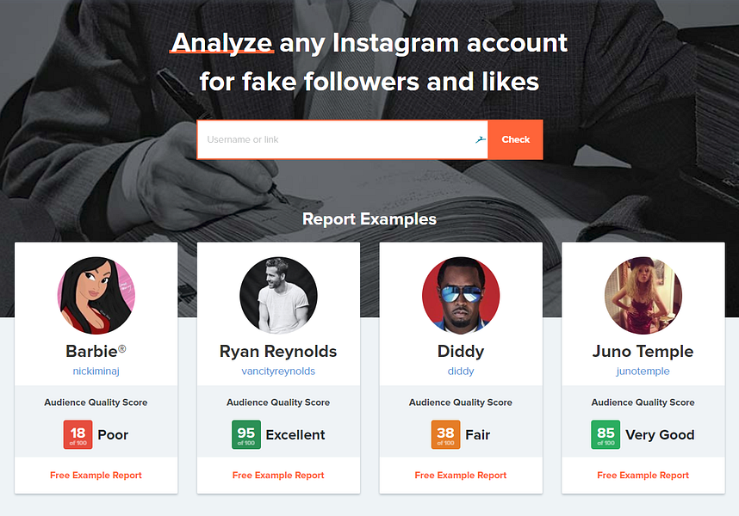Image resolution: width=739 pixels, height=516 pixels.
Task: Click the orange Check button
Action: click(515, 138)
